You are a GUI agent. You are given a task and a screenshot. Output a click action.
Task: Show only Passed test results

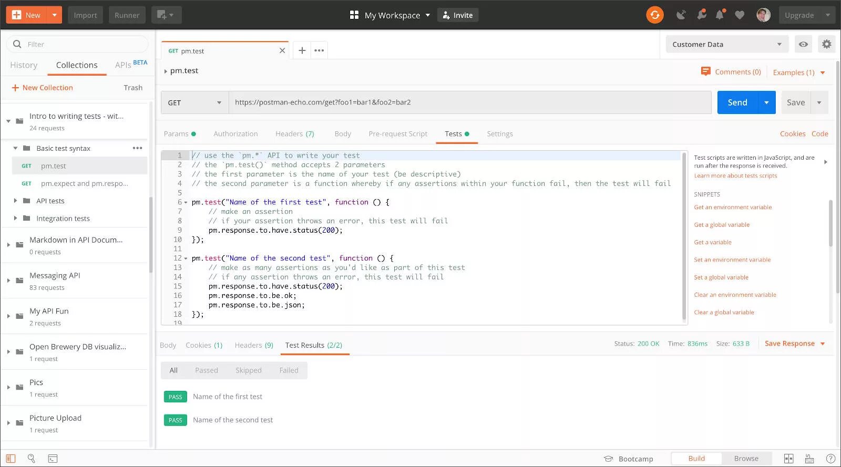[x=207, y=370]
